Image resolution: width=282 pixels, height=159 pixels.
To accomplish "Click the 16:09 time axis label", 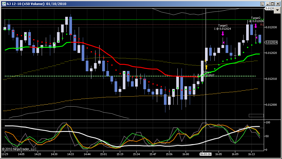I will pos(235,154).
